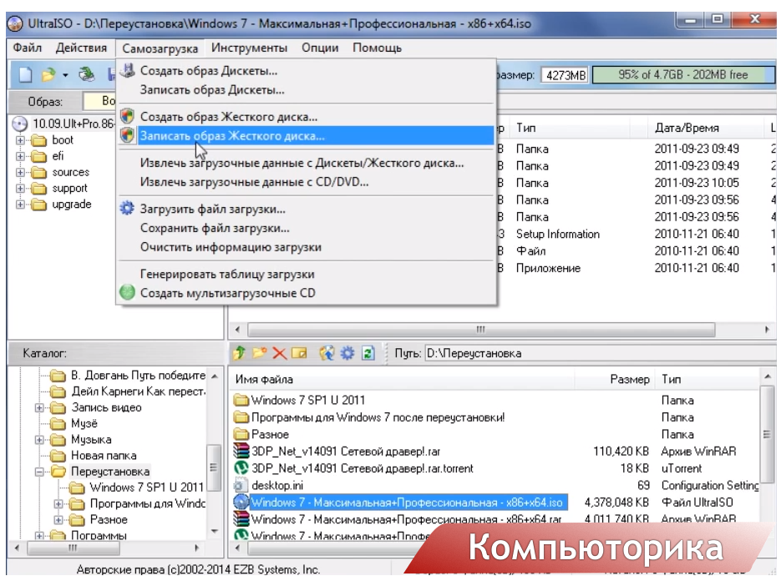The height and width of the screenshot is (576, 781).
Task: Expand the sources folder in image tree
Action: [20, 172]
